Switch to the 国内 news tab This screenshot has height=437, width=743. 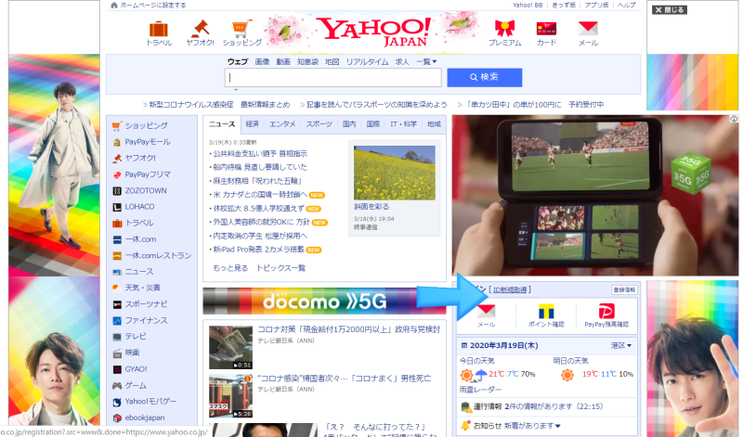coord(349,124)
